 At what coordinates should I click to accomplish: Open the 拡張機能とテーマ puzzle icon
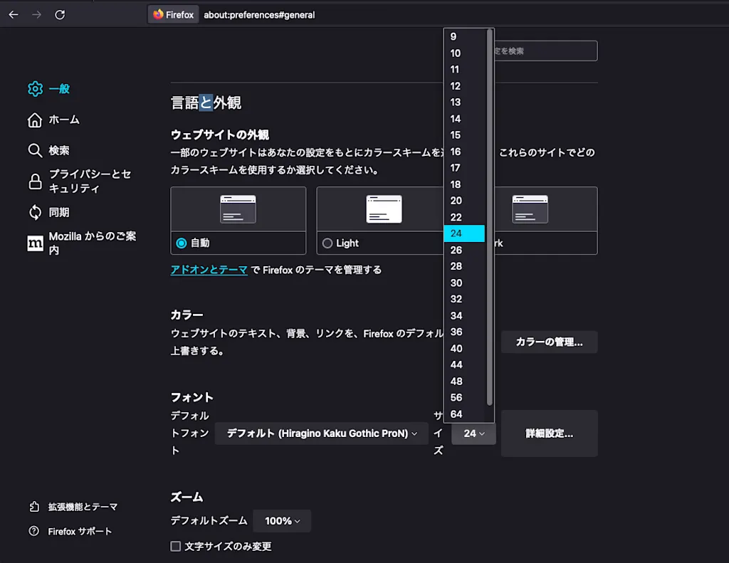coord(34,507)
